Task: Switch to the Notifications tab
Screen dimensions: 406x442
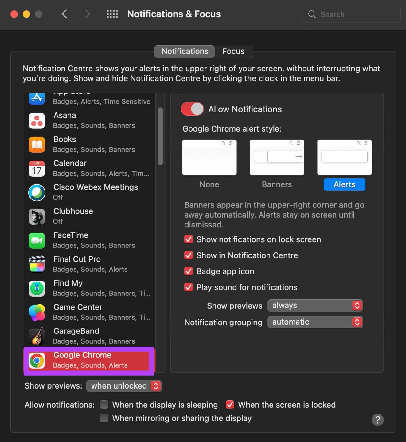Action: pyautogui.click(x=185, y=51)
